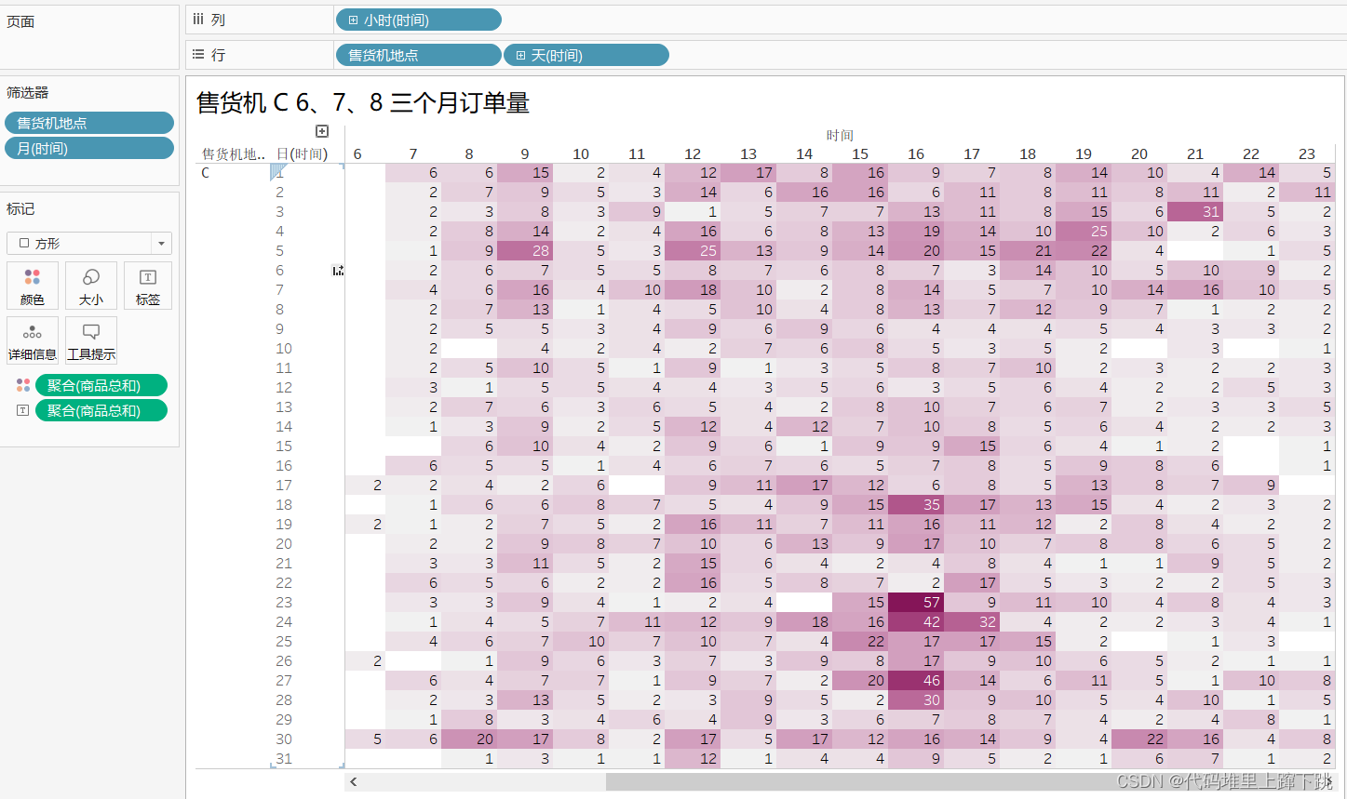Click the label T icon beside 聚合 pill
Image resolution: width=1347 pixels, height=799 pixels.
click(x=23, y=410)
